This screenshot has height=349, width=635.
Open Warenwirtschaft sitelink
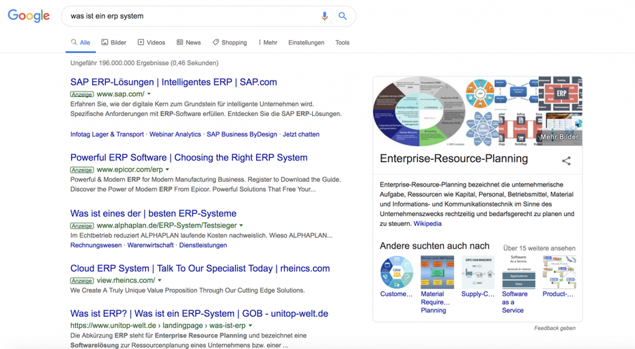pos(150,245)
